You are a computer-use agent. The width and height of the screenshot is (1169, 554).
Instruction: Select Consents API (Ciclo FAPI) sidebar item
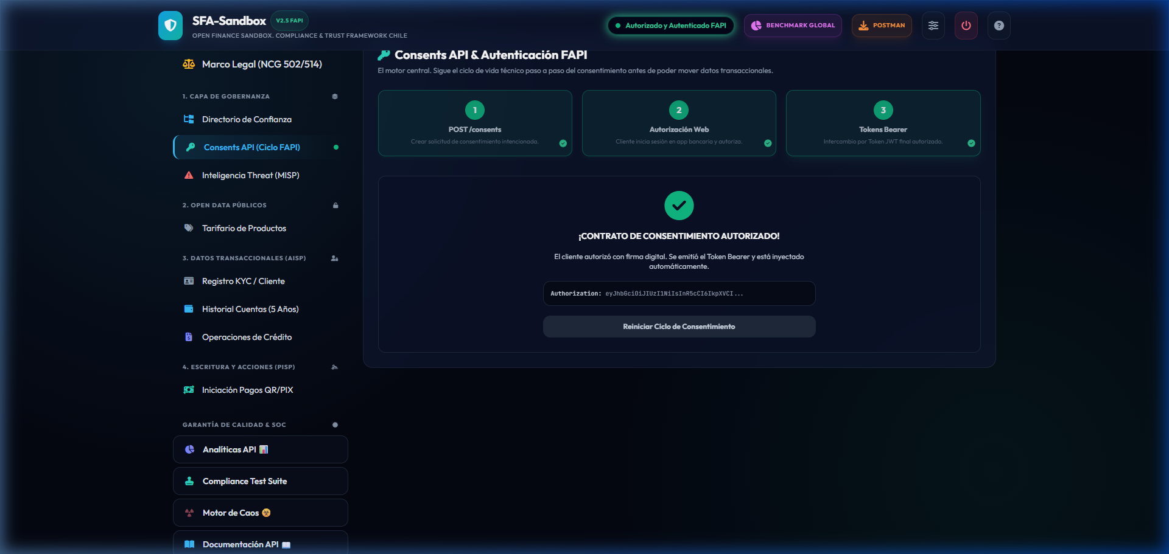[x=261, y=147]
